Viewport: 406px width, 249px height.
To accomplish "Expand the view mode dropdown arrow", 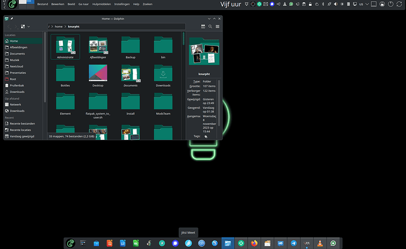I will 28,26.
